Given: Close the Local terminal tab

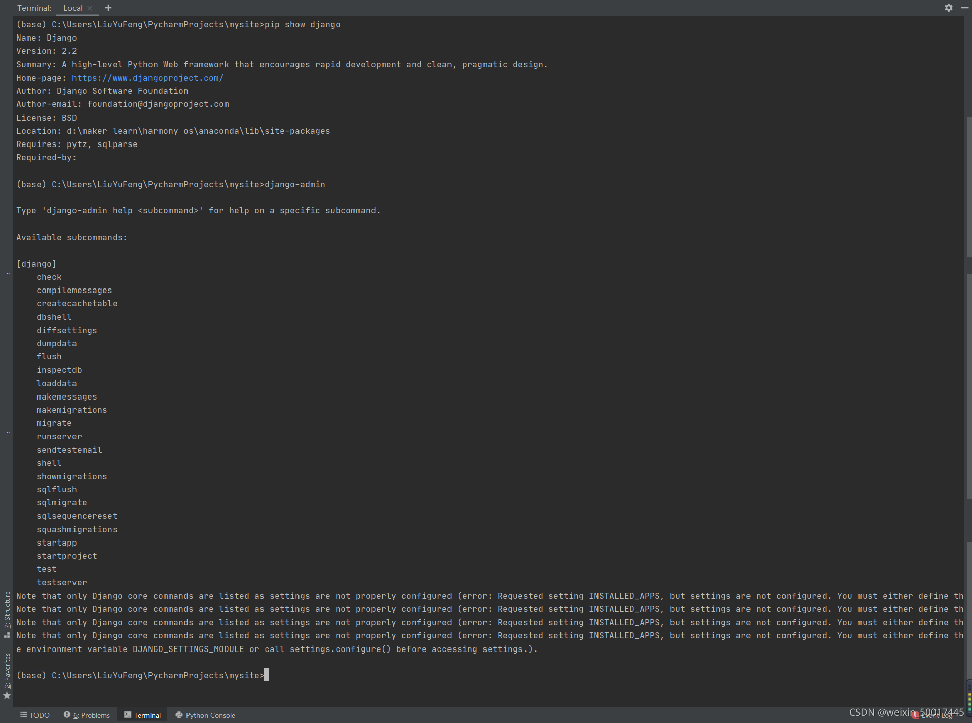Looking at the screenshot, I should point(90,8).
